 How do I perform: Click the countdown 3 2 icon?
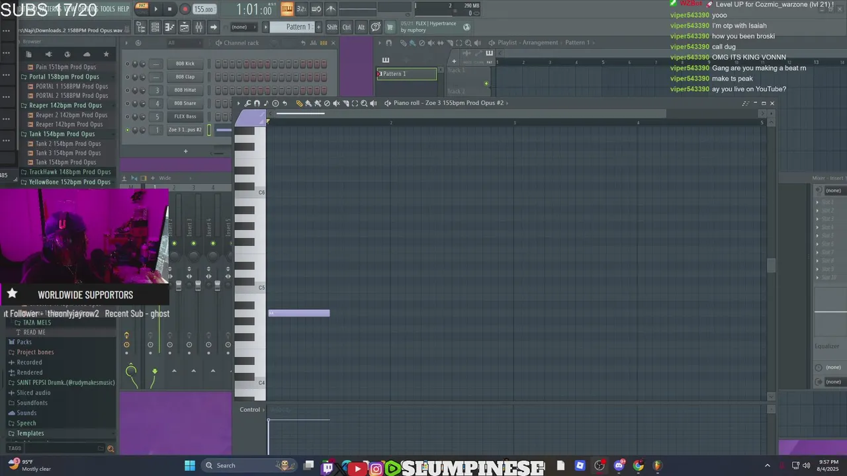point(301,9)
